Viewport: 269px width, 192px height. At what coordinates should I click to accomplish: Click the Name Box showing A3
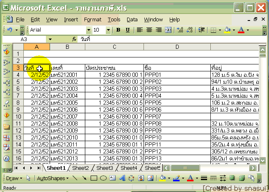[24, 39]
